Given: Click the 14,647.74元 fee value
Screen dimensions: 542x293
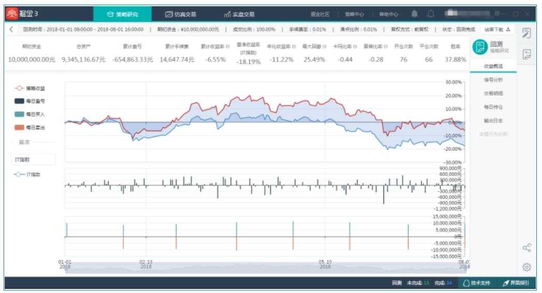Looking at the screenshot, I should (x=177, y=60).
